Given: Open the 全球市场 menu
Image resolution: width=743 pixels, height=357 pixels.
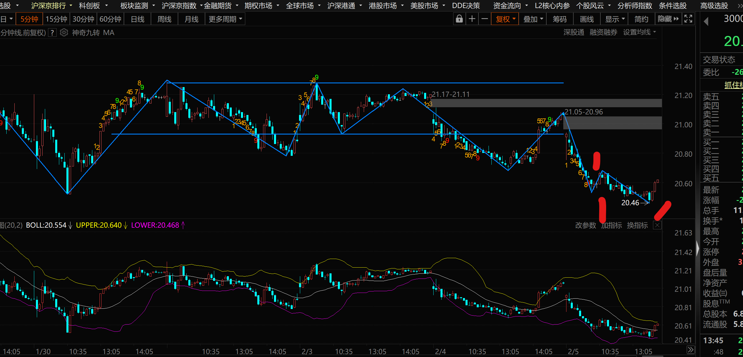Looking at the screenshot, I should [302, 5].
